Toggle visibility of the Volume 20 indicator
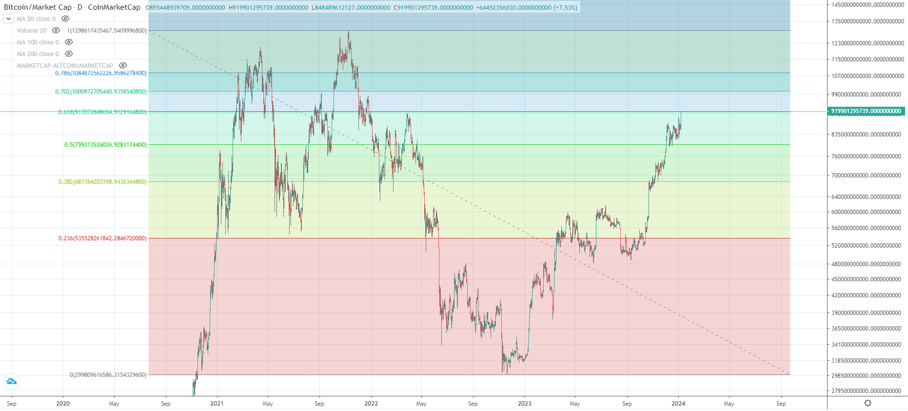This screenshot has width=908, height=411. point(56,30)
